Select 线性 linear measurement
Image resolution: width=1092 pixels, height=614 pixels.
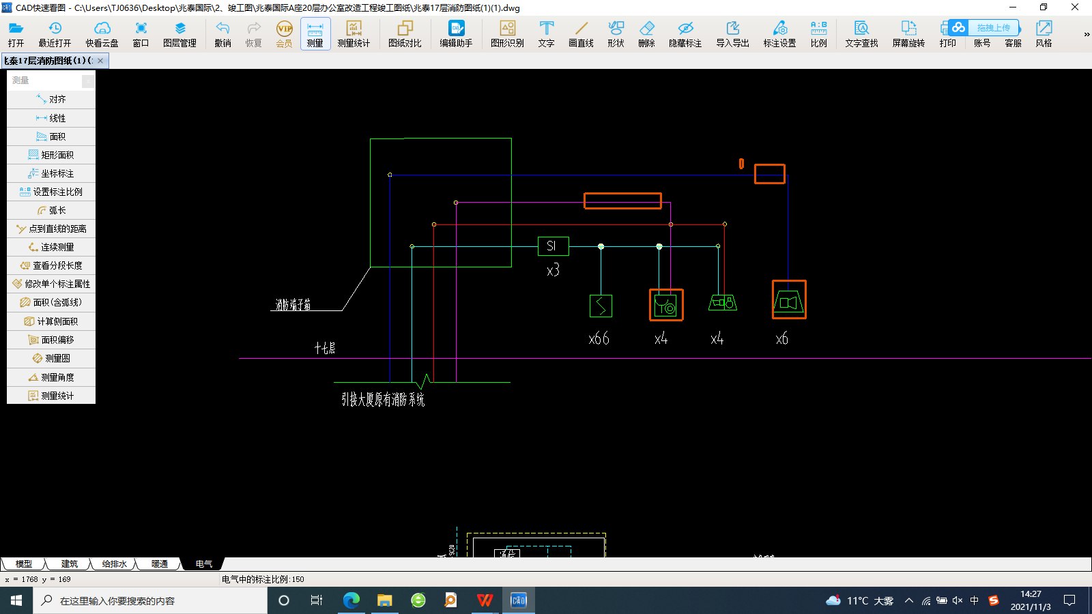click(x=51, y=118)
